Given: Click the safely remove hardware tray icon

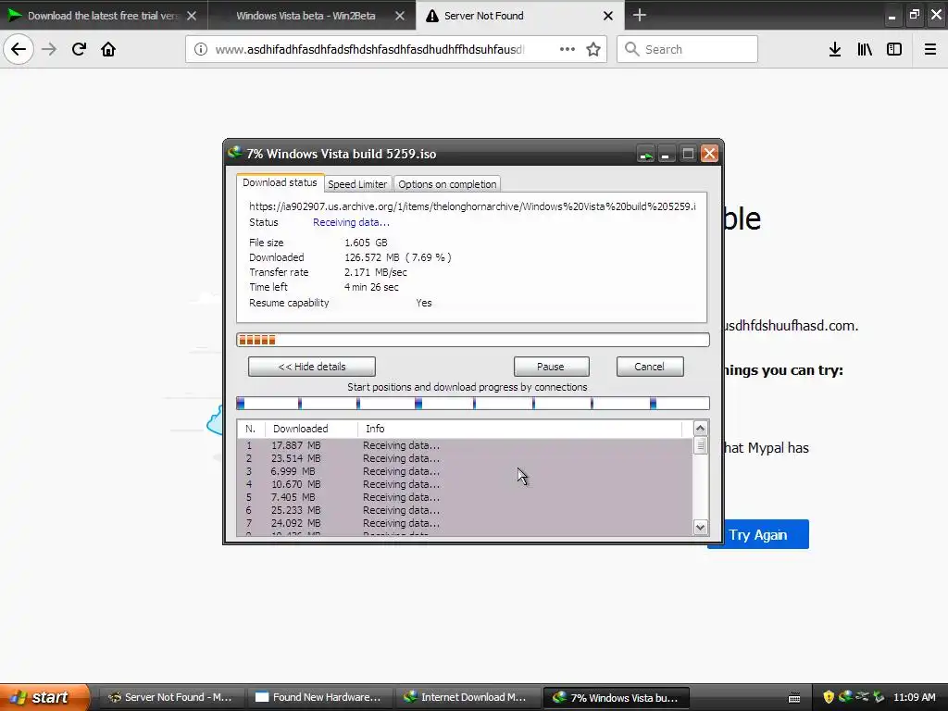Looking at the screenshot, I should [879, 696].
